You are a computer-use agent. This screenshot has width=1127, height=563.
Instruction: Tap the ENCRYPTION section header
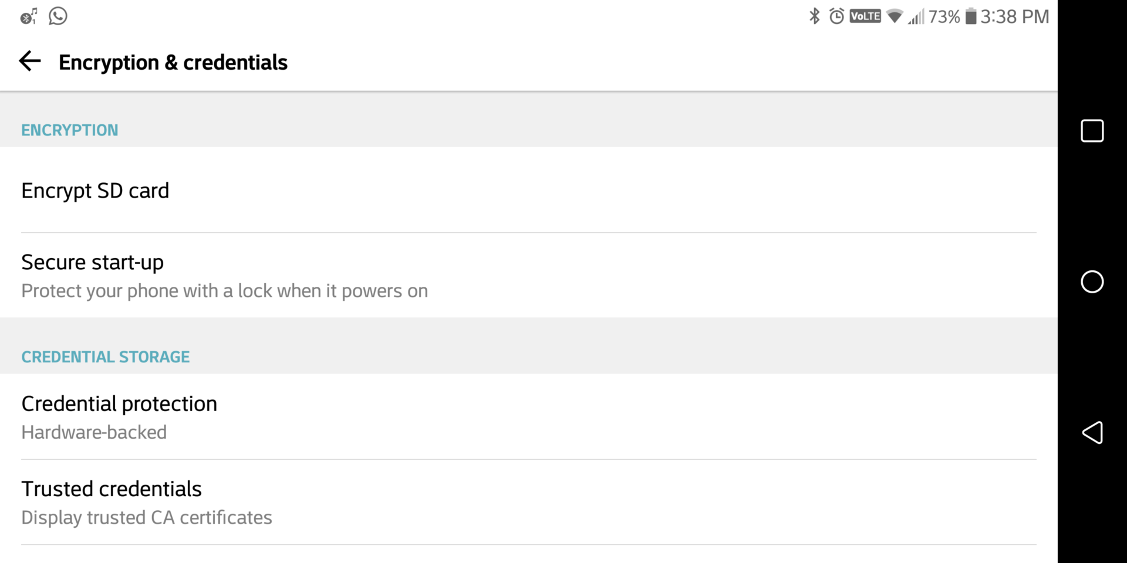pos(70,130)
